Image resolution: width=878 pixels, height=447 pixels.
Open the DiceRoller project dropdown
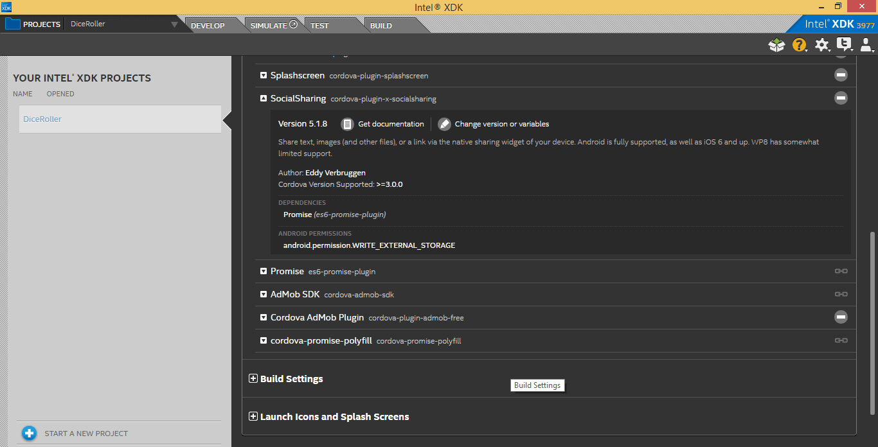[174, 25]
